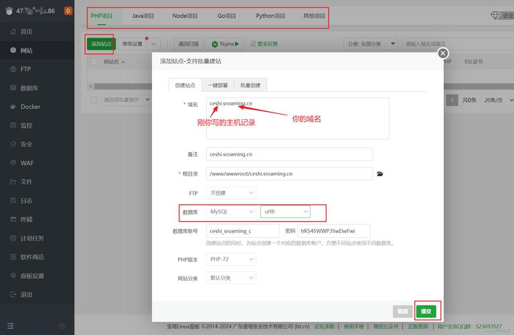Viewport: 514px width, 335px height.
Task: Tick the checkbox beside 请选择批量操作
Action: coord(94,100)
